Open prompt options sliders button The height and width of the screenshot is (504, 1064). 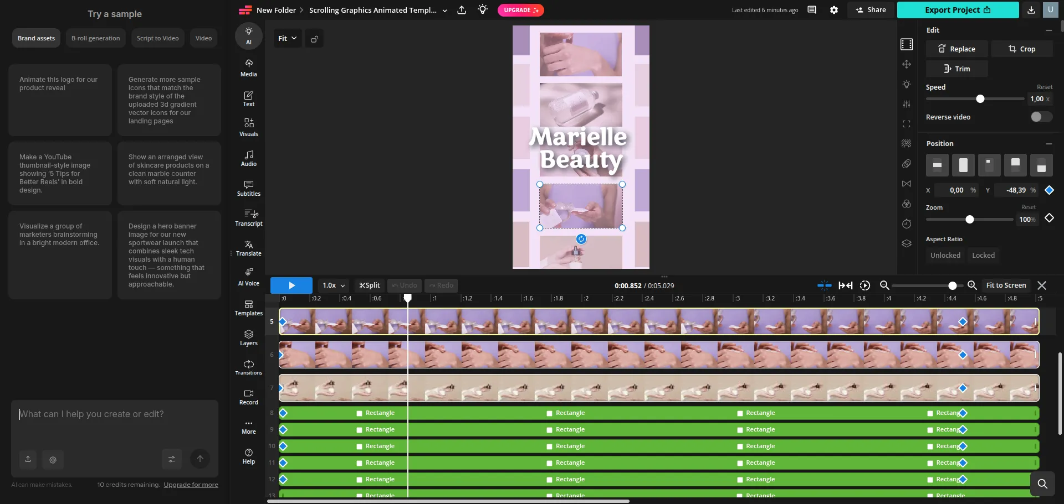click(x=172, y=459)
